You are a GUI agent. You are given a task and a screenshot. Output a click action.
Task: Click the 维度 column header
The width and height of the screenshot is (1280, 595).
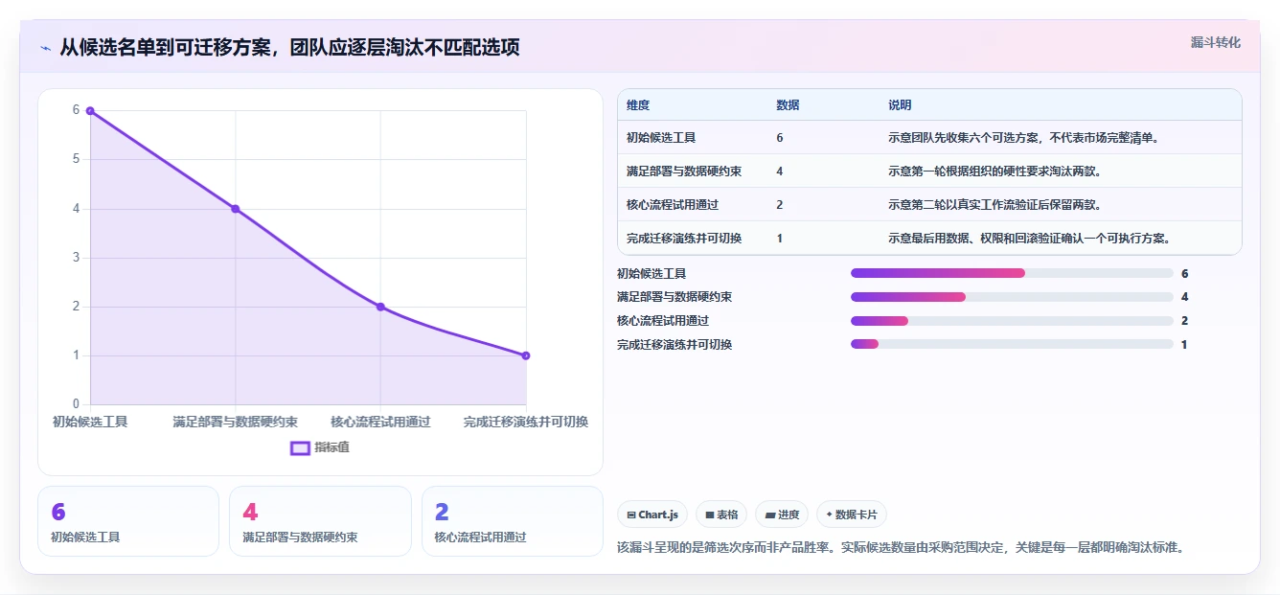point(638,105)
